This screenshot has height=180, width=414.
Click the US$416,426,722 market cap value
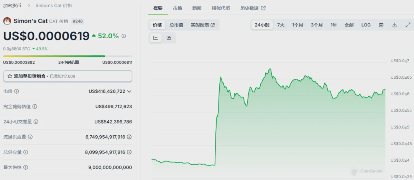pyautogui.click(x=107, y=91)
